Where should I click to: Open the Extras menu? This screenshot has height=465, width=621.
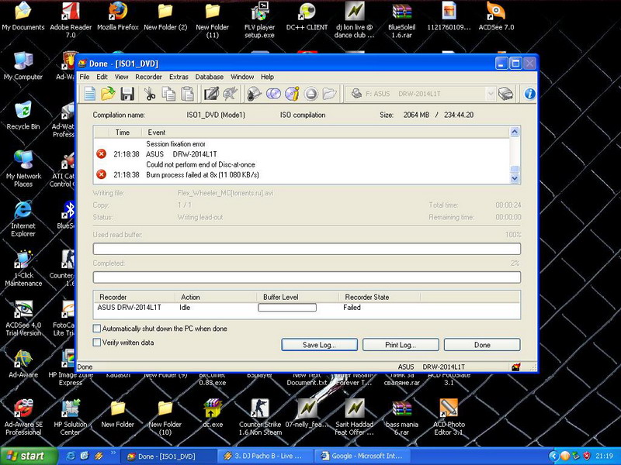tap(179, 77)
